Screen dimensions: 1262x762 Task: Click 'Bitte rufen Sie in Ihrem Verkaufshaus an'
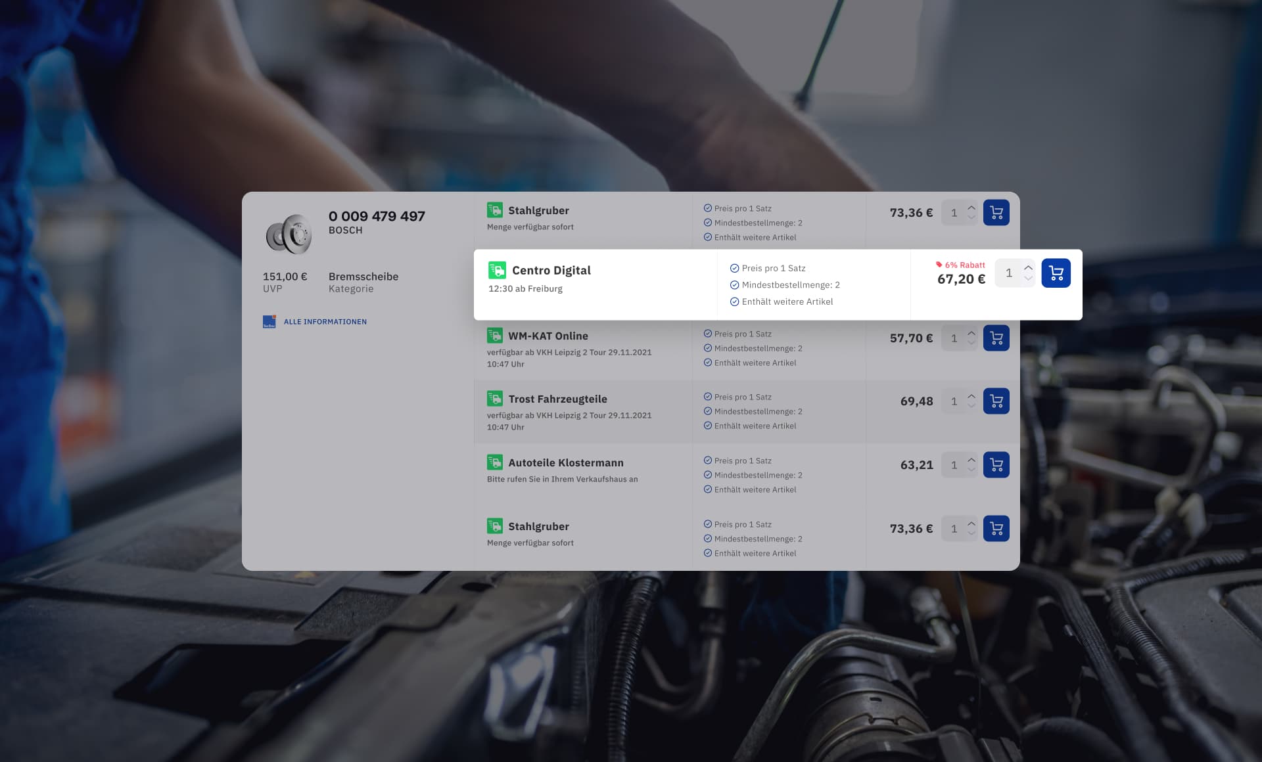[x=562, y=479]
